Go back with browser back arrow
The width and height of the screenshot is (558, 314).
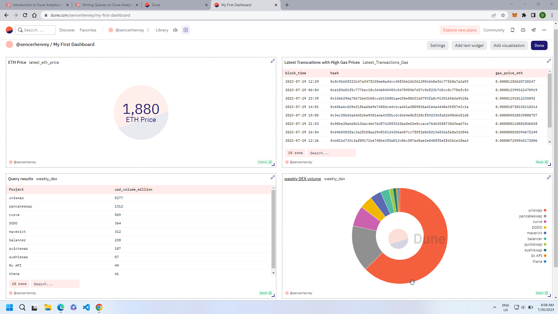click(6, 15)
